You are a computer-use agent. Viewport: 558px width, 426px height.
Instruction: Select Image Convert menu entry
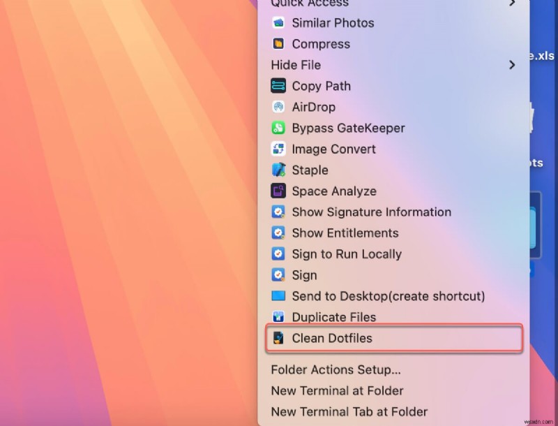(393, 149)
